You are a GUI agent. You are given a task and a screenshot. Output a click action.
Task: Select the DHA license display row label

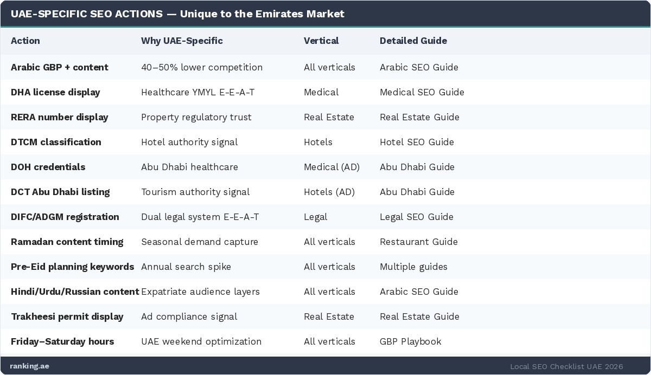click(55, 92)
